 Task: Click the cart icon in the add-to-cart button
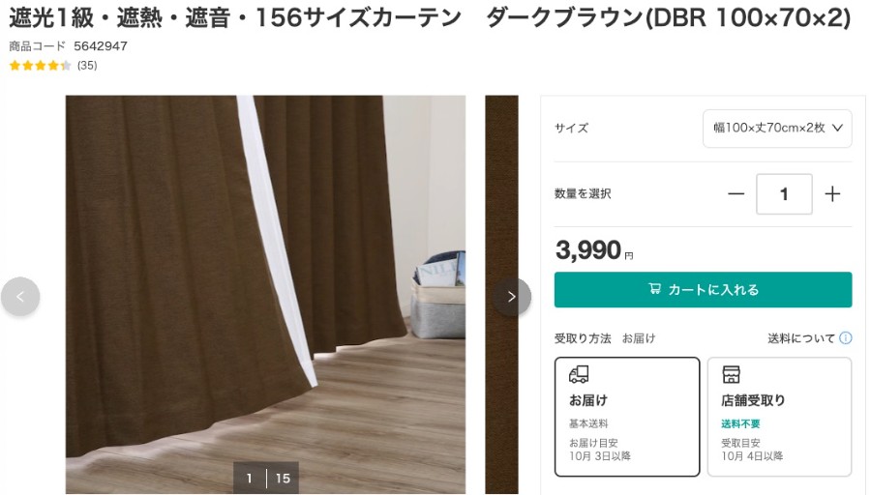click(655, 288)
